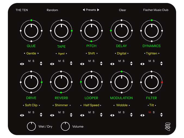This screenshot has width=184, height=138.
Task: Click the top green dot on GLUE ring
Action: click(31, 20)
